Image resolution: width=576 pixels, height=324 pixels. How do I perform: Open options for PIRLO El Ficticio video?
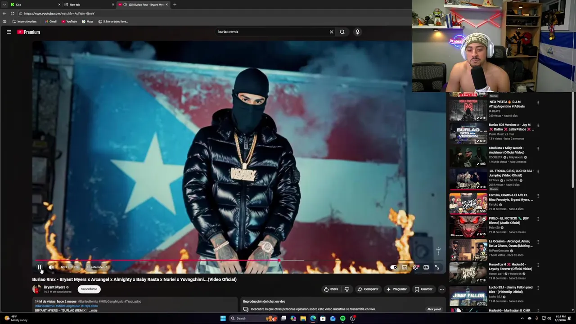coord(538,219)
